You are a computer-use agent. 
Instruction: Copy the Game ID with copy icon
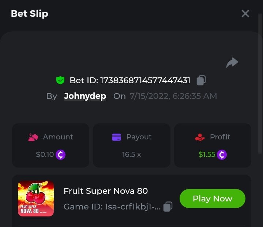tap(168, 207)
